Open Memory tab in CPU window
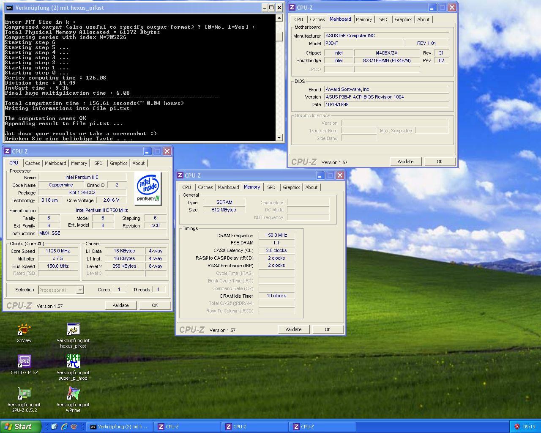Viewport: 541px width, 433px height. 79,163
